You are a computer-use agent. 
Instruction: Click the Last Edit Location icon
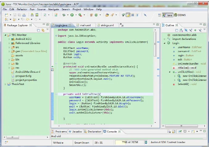click(23, 19)
